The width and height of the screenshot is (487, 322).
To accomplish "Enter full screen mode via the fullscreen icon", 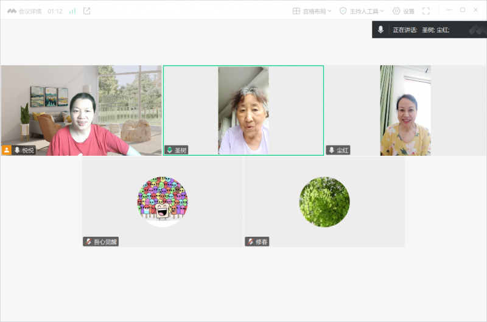I will point(426,11).
